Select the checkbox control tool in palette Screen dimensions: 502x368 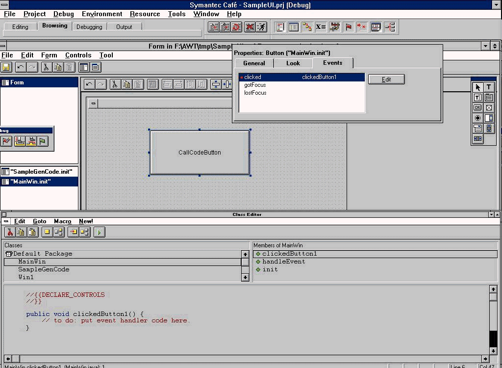point(489,108)
